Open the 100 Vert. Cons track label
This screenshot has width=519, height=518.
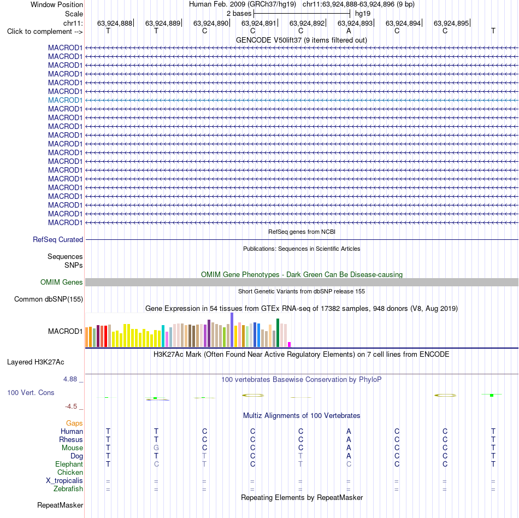click(31, 392)
